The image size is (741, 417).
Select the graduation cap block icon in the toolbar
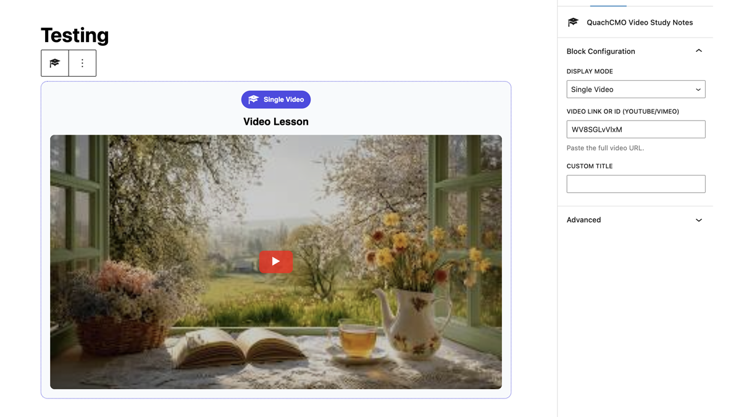point(54,63)
